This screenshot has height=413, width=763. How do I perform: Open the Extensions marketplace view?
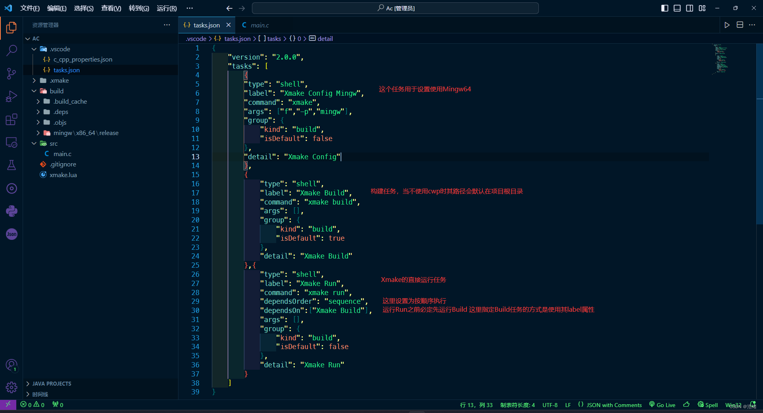tap(12, 119)
